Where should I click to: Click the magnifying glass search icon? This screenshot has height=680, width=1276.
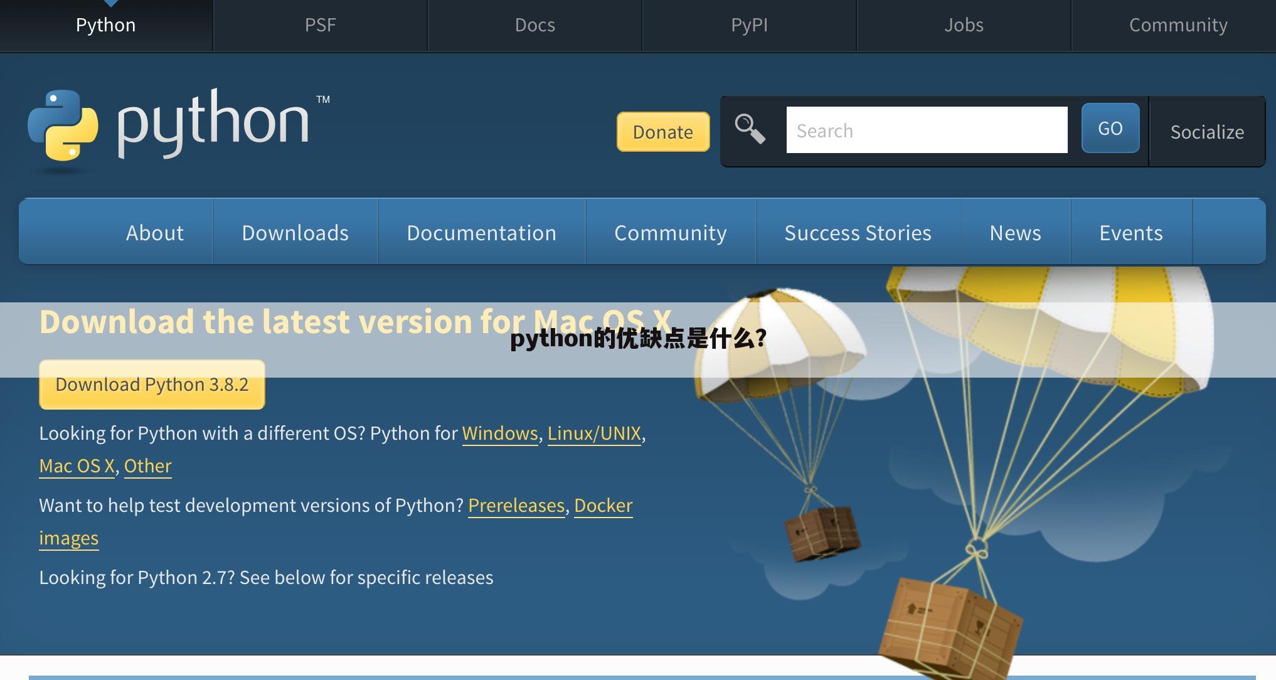[x=750, y=129]
